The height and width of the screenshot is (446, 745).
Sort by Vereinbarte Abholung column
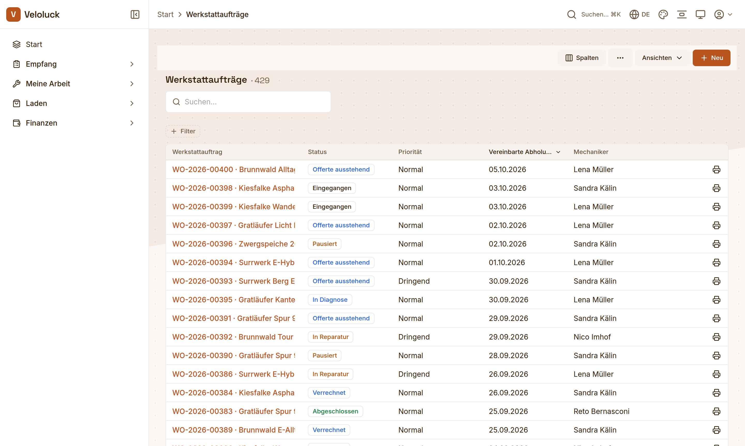point(524,152)
